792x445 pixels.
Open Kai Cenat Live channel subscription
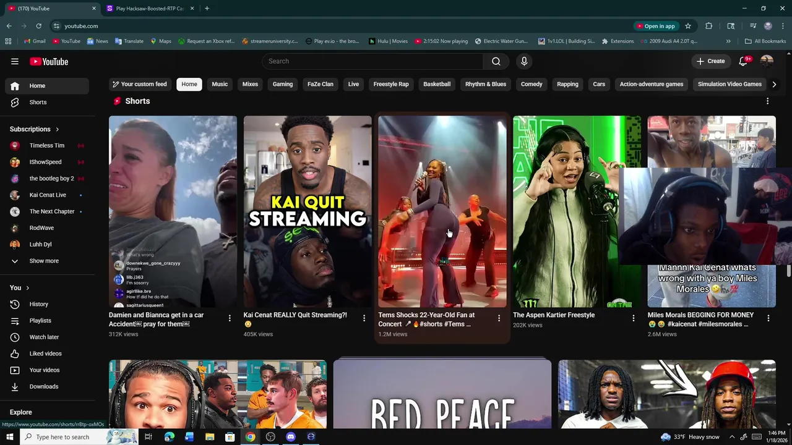(x=47, y=195)
